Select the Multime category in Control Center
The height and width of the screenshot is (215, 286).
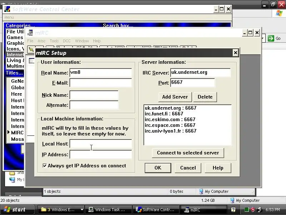[15, 66]
